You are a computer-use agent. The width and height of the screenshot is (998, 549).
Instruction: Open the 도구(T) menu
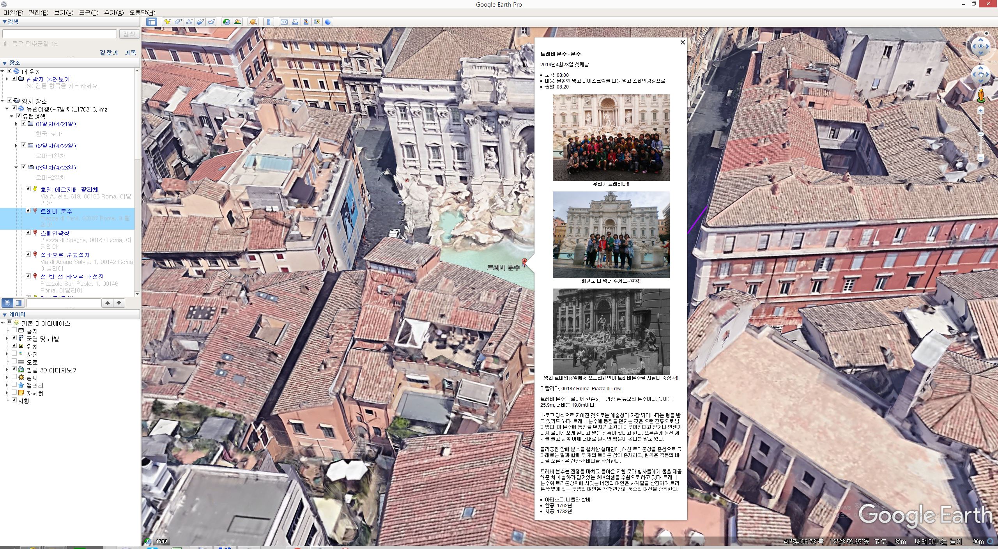click(88, 12)
